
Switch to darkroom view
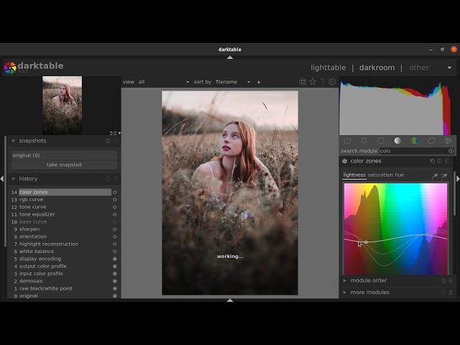pos(377,68)
